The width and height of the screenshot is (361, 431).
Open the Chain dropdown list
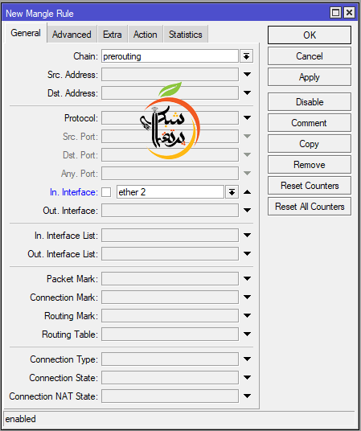click(x=246, y=56)
